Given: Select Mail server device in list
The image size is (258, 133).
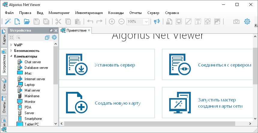Looking at the screenshot, I should coord(32,90).
